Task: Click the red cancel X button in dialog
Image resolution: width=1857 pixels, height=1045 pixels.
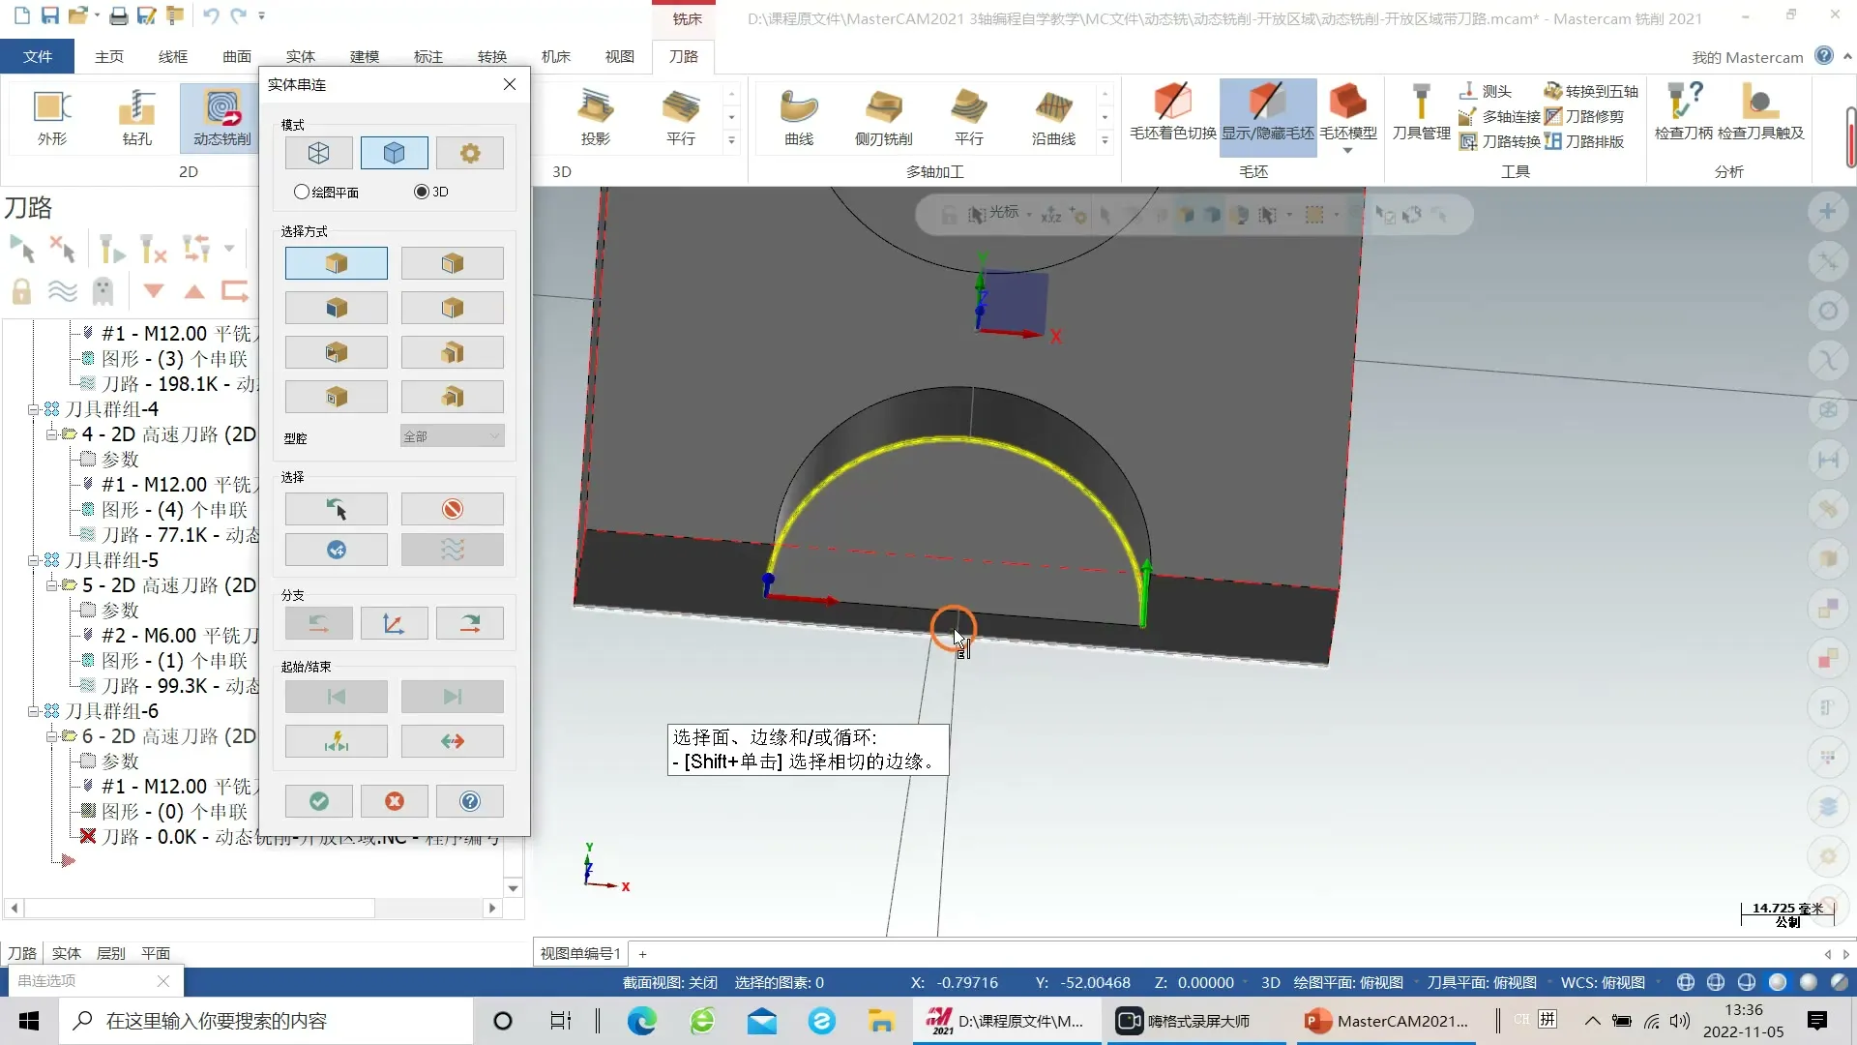Action: (394, 801)
